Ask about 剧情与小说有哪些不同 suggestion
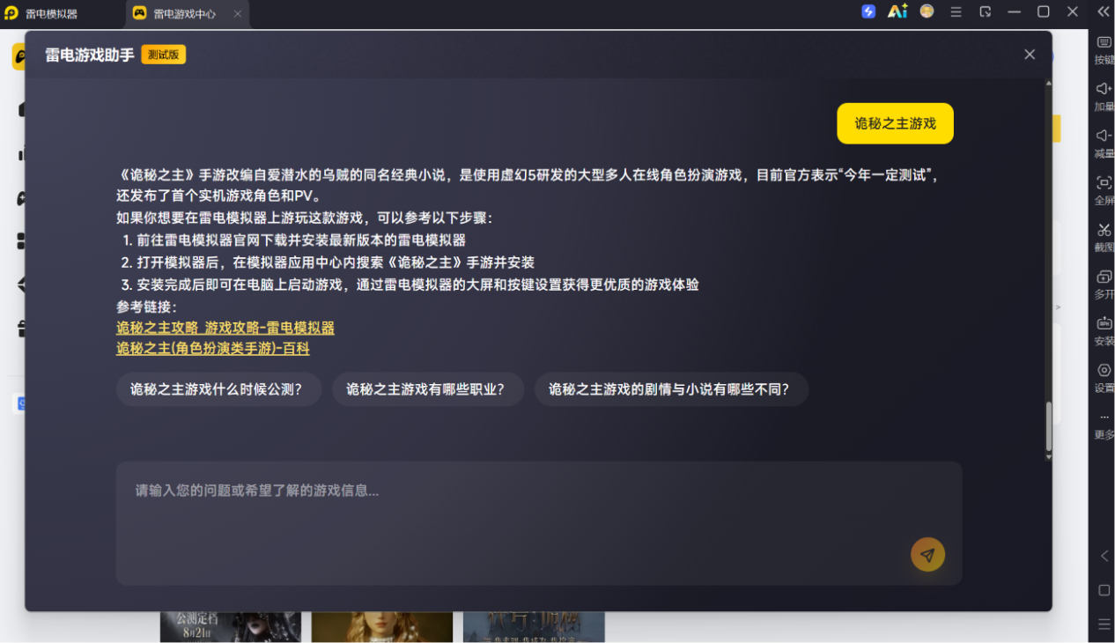Viewport: 1115px width, 643px height. pyautogui.click(x=671, y=389)
